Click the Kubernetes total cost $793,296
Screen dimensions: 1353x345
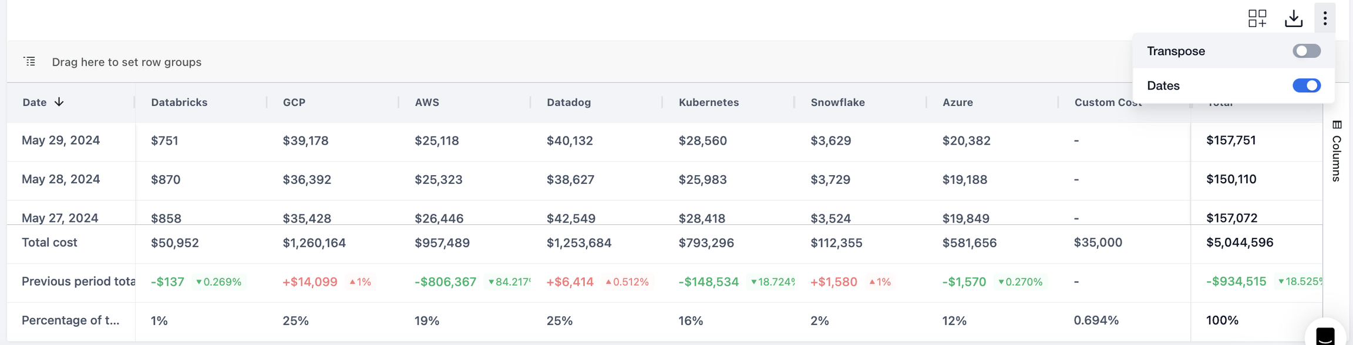pos(706,242)
